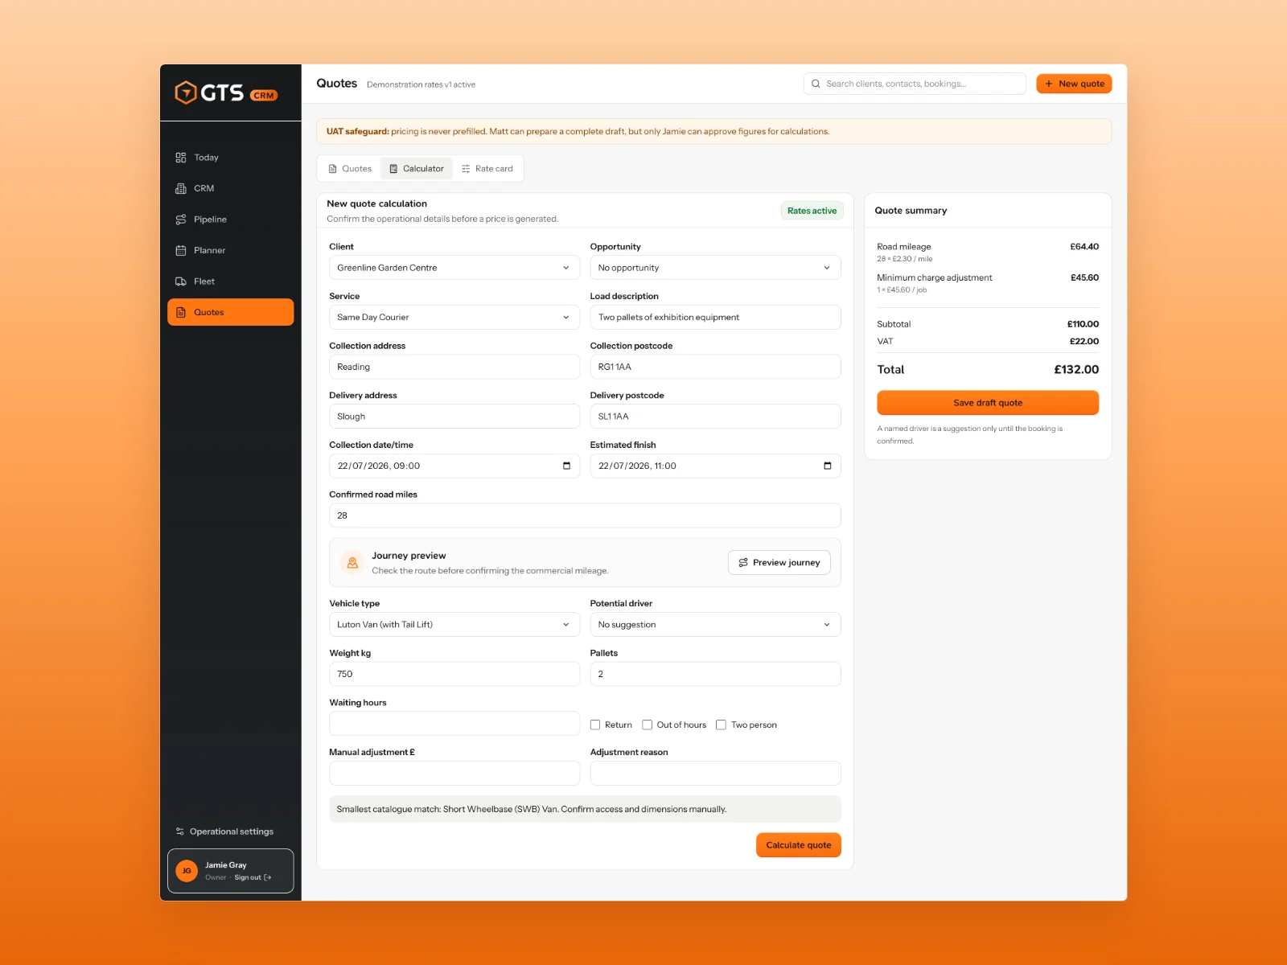Click the Delivery address field Slough
This screenshot has height=965, width=1287.
[x=454, y=417]
